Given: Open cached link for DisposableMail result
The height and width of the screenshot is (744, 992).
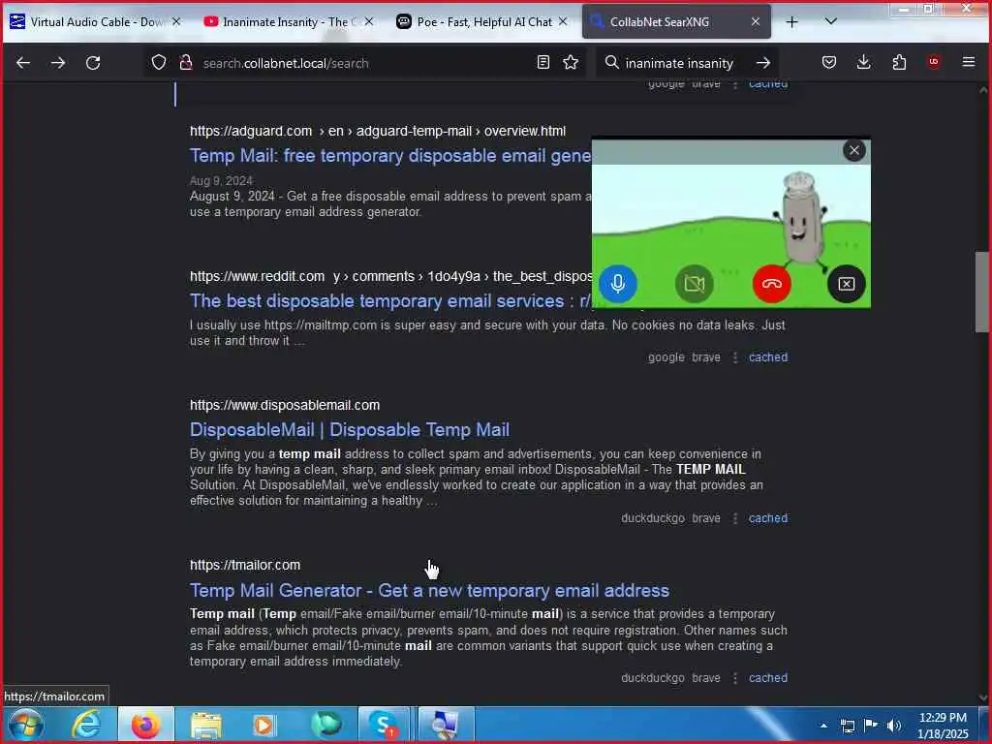Looking at the screenshot, I should click(x=768, y=517).
